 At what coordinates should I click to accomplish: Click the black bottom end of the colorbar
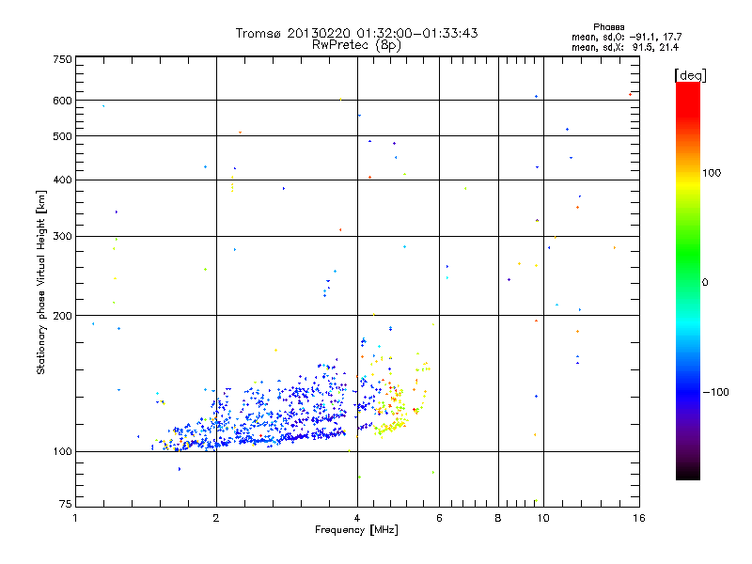(x=688, y=474)
